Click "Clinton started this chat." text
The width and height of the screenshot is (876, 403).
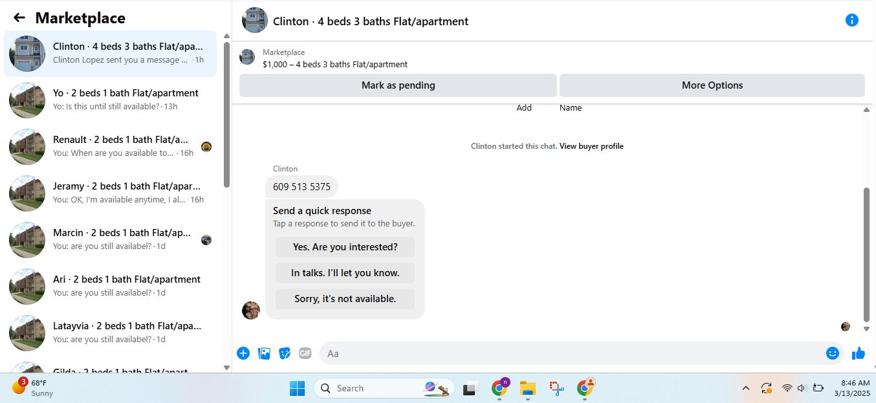(514, 146)
